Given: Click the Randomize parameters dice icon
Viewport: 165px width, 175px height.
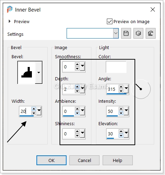Looking at the screenshot, I should pos(138,33).
